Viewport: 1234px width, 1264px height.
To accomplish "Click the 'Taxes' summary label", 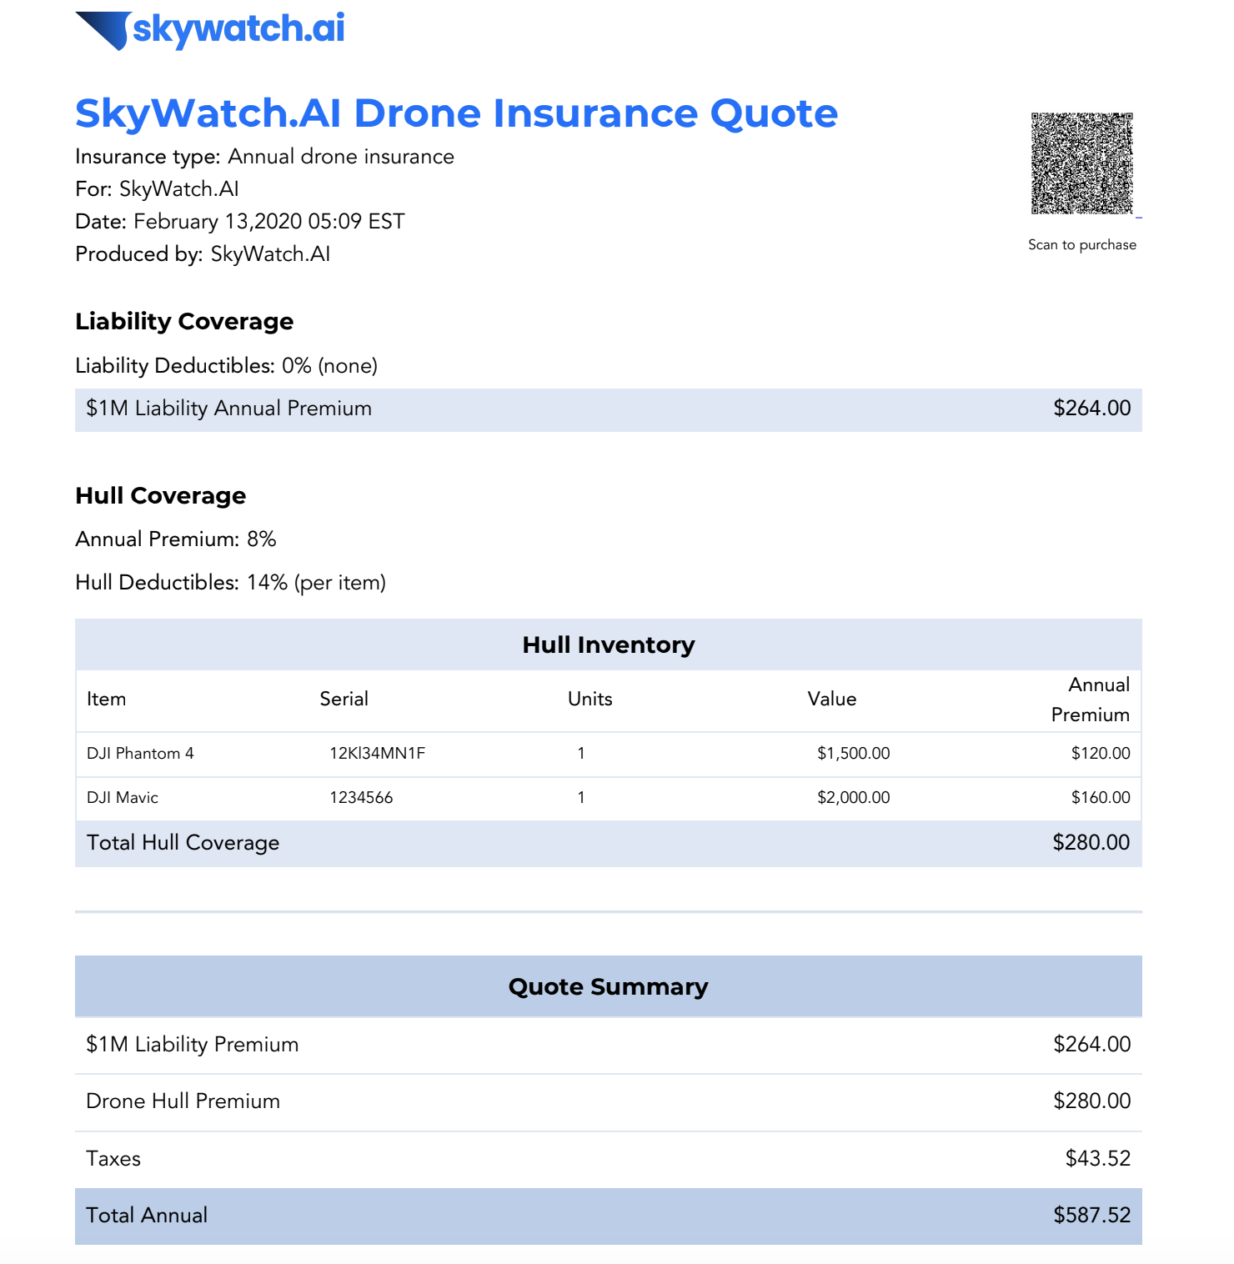I will point(113,1159).
